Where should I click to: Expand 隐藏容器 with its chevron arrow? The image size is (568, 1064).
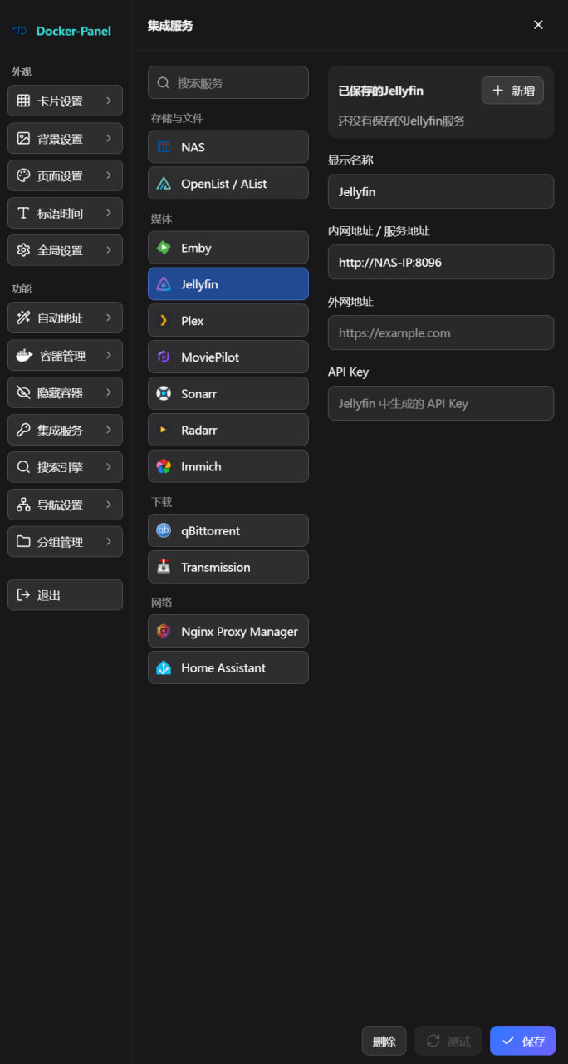109,392
